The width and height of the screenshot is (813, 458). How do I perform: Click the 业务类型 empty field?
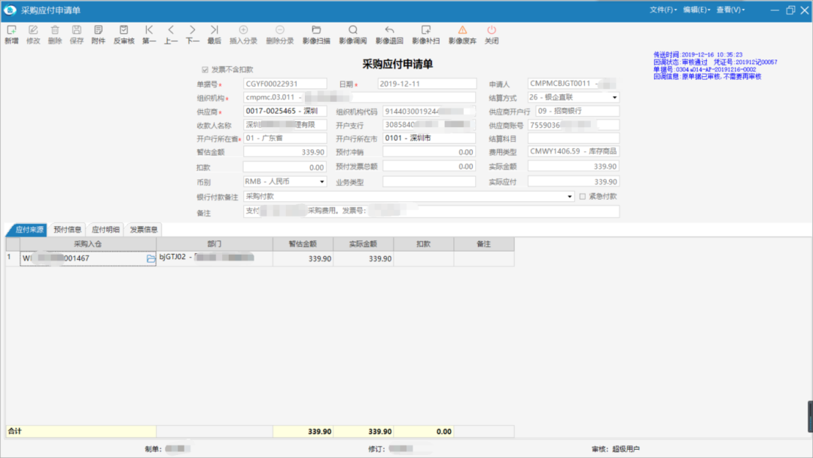point(429,182)
